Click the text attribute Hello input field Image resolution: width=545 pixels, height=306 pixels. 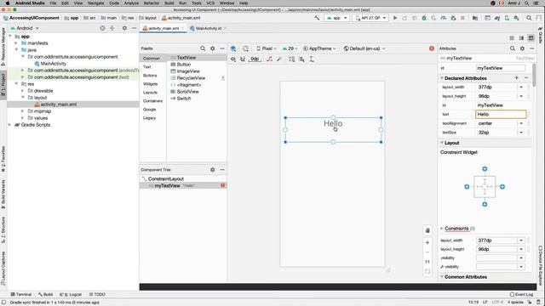tap(501, 114)
